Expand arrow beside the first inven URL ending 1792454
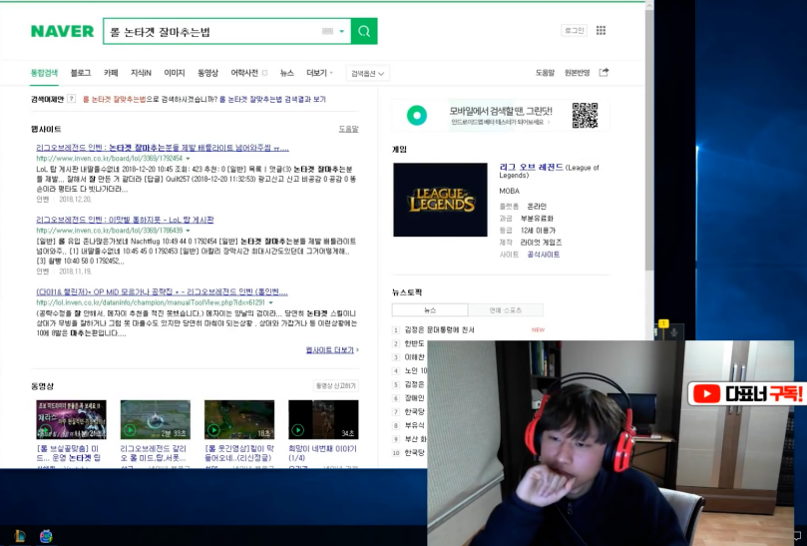This screenshot has width=807, height=546. coord(188,159)
